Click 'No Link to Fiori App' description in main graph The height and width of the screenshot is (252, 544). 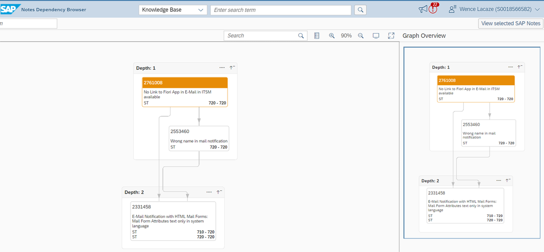click(x=178, y=94)
